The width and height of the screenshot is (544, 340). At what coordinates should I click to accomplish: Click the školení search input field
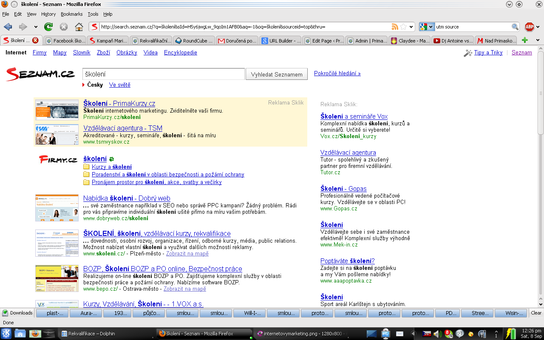[x=163, y=74]
